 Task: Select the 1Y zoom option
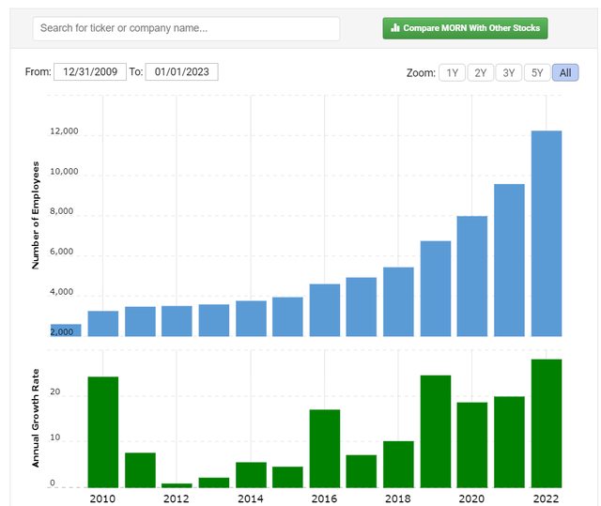[453, 73]
